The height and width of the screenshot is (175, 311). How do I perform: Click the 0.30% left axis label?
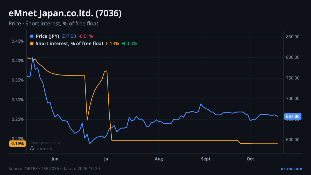point(18,100)
